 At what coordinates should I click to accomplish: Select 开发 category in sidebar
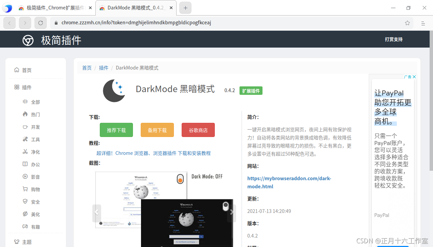(36, 127)
